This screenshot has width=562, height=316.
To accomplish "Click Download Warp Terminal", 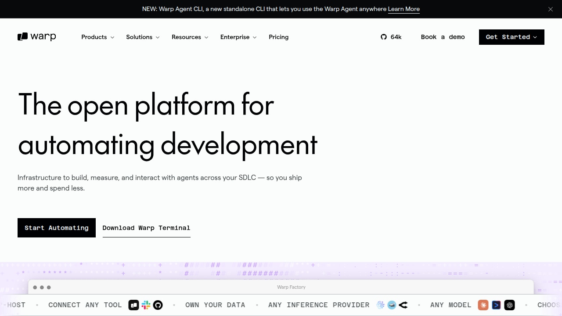I will [146, 228].
